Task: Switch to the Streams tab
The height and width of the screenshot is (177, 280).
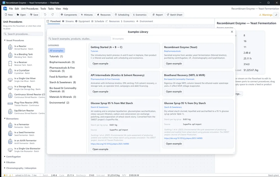Action: [68, 21]
